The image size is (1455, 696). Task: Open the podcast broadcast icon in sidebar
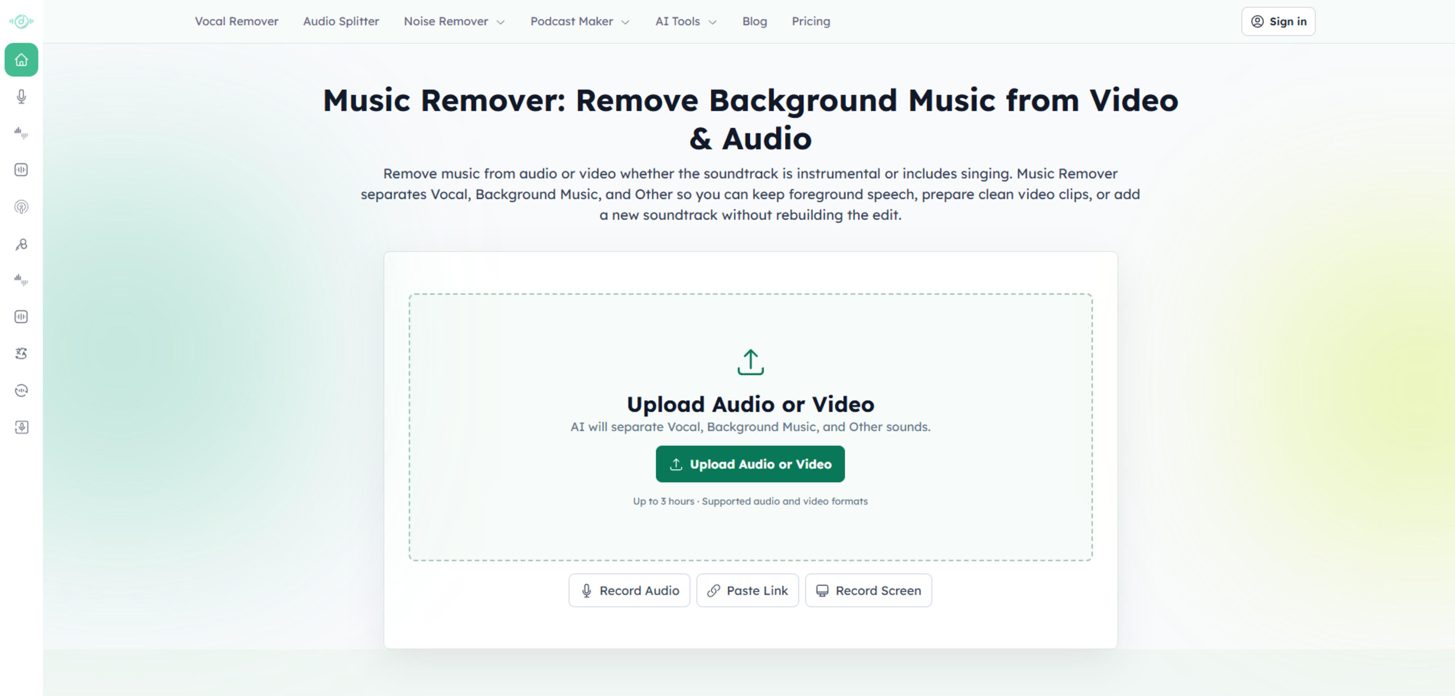pos(22,207)
